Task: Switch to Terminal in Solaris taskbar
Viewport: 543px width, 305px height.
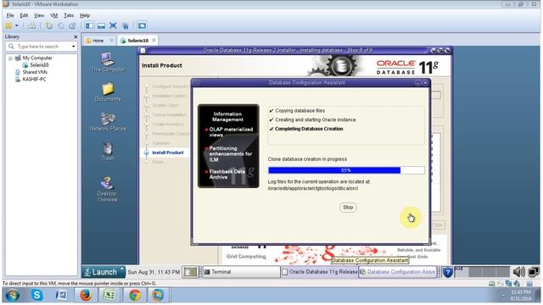Action: tap(241, 272)
